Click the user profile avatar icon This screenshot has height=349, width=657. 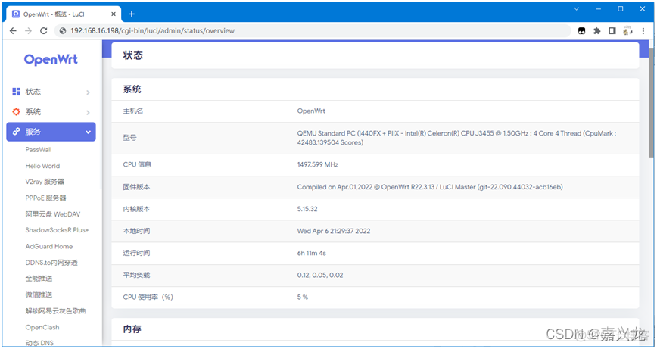(x=627, y=30)
